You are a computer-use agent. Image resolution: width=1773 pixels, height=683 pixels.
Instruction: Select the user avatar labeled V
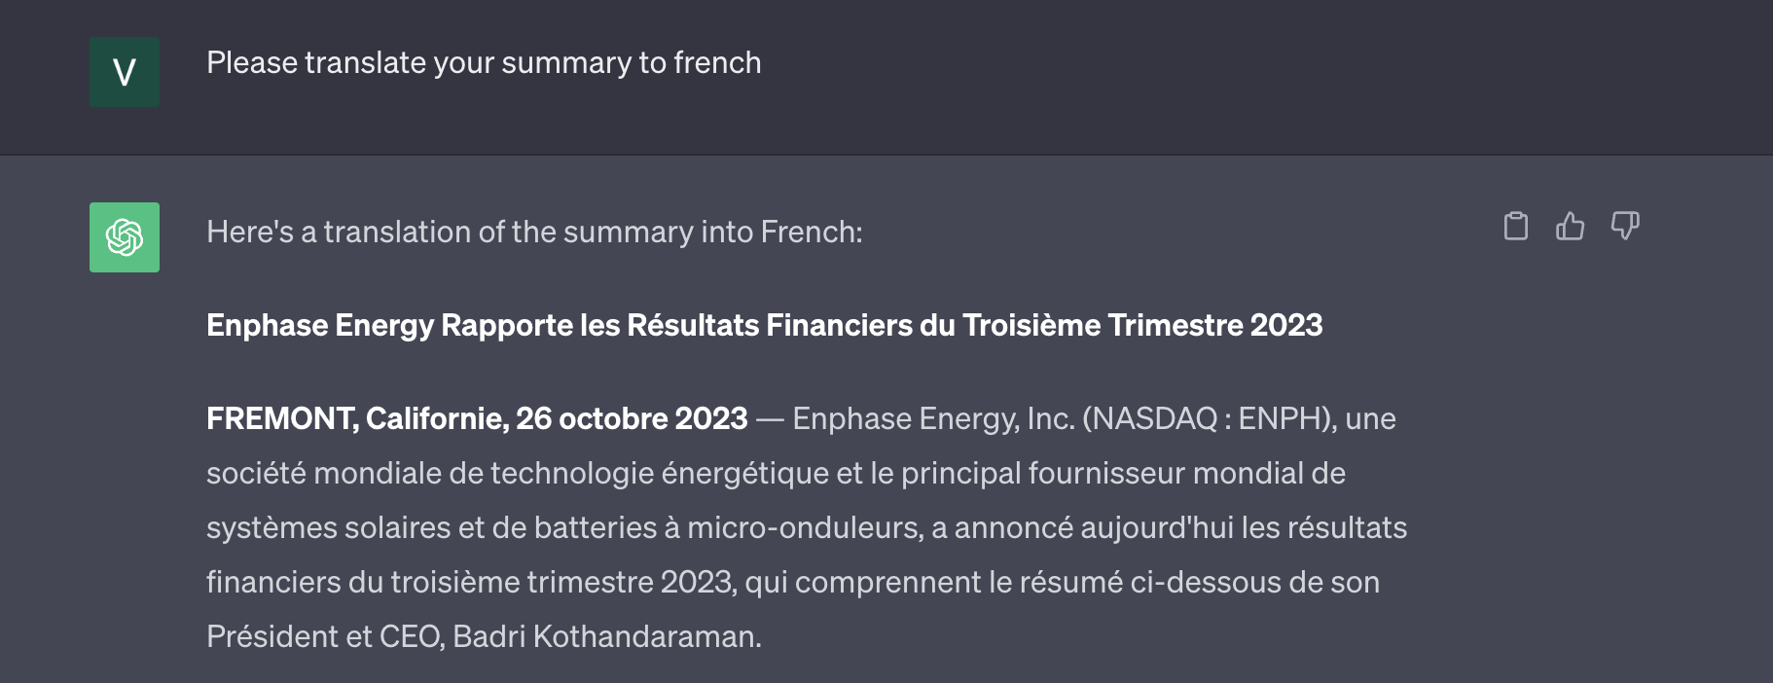pyautogui.click(x=125, y=72)
